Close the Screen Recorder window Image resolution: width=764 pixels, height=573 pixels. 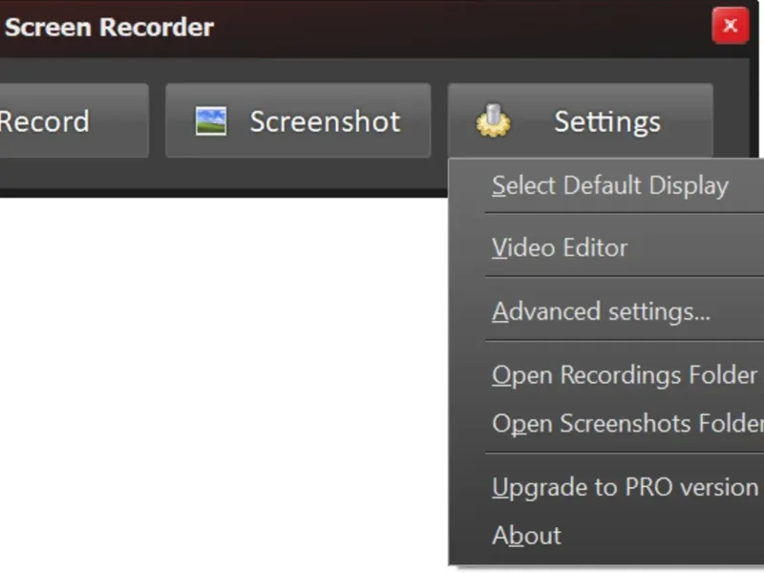coord(731,26)
